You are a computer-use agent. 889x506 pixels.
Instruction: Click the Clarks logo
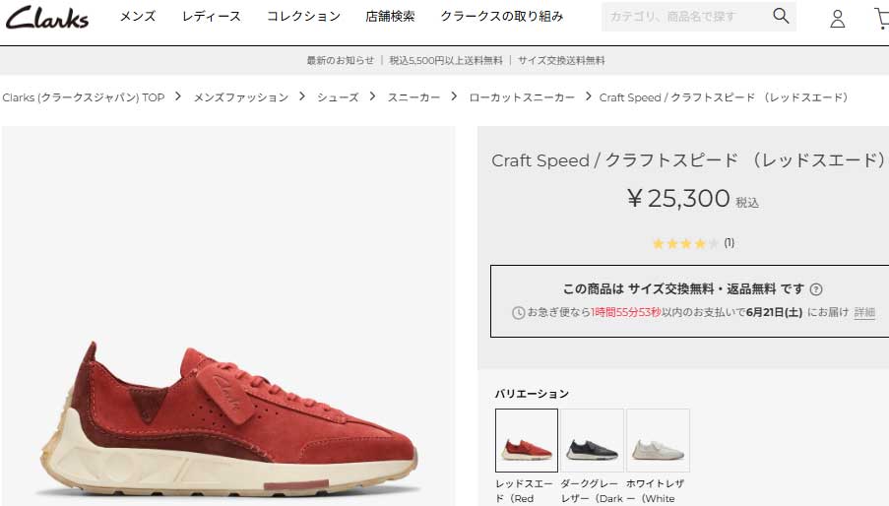47,17
